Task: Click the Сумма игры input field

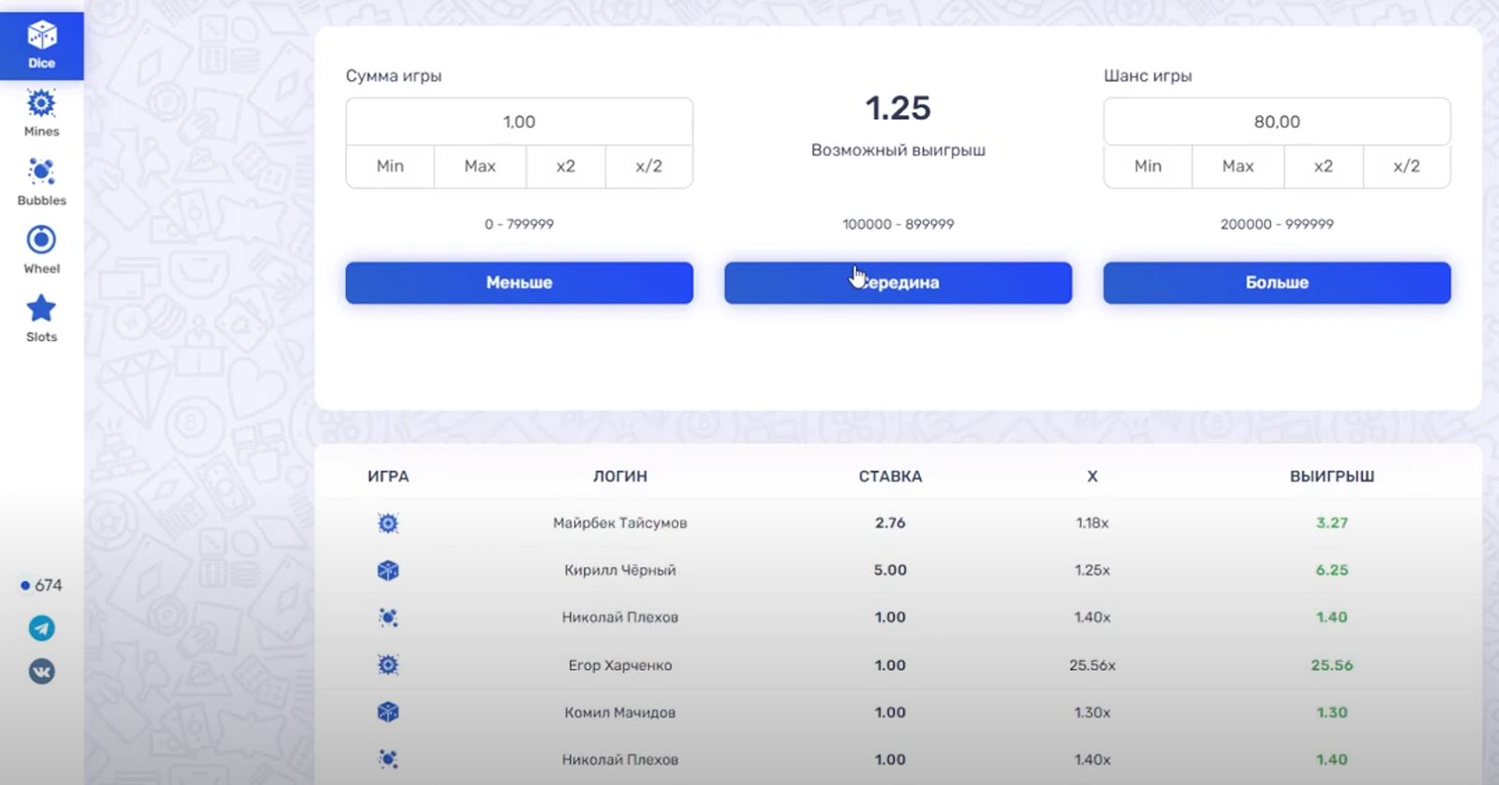Action: click(x=519, y=122)
